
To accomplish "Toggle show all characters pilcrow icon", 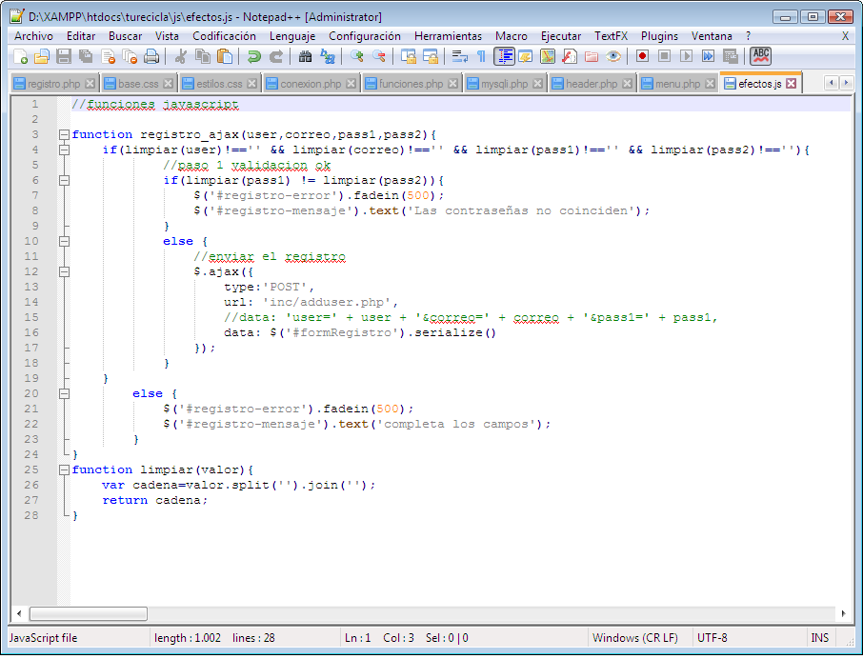I will click(x=481, y=56).
